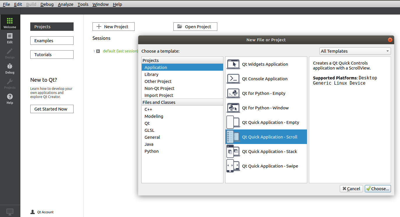Close the New File or Project dialog

390,40
